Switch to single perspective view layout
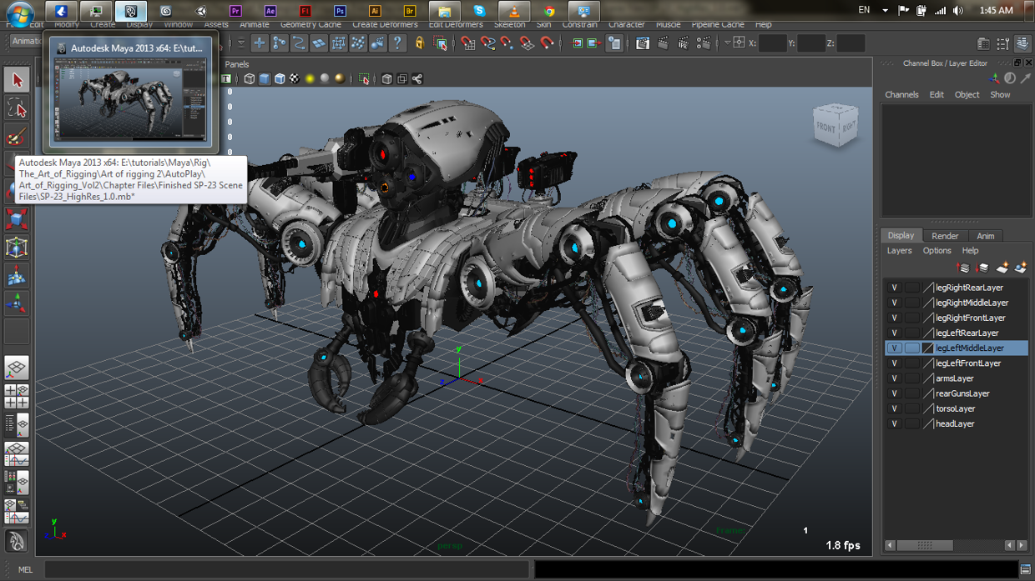Screen dimensions: 1035x581 pyautogui.click(x=17, y=368)
